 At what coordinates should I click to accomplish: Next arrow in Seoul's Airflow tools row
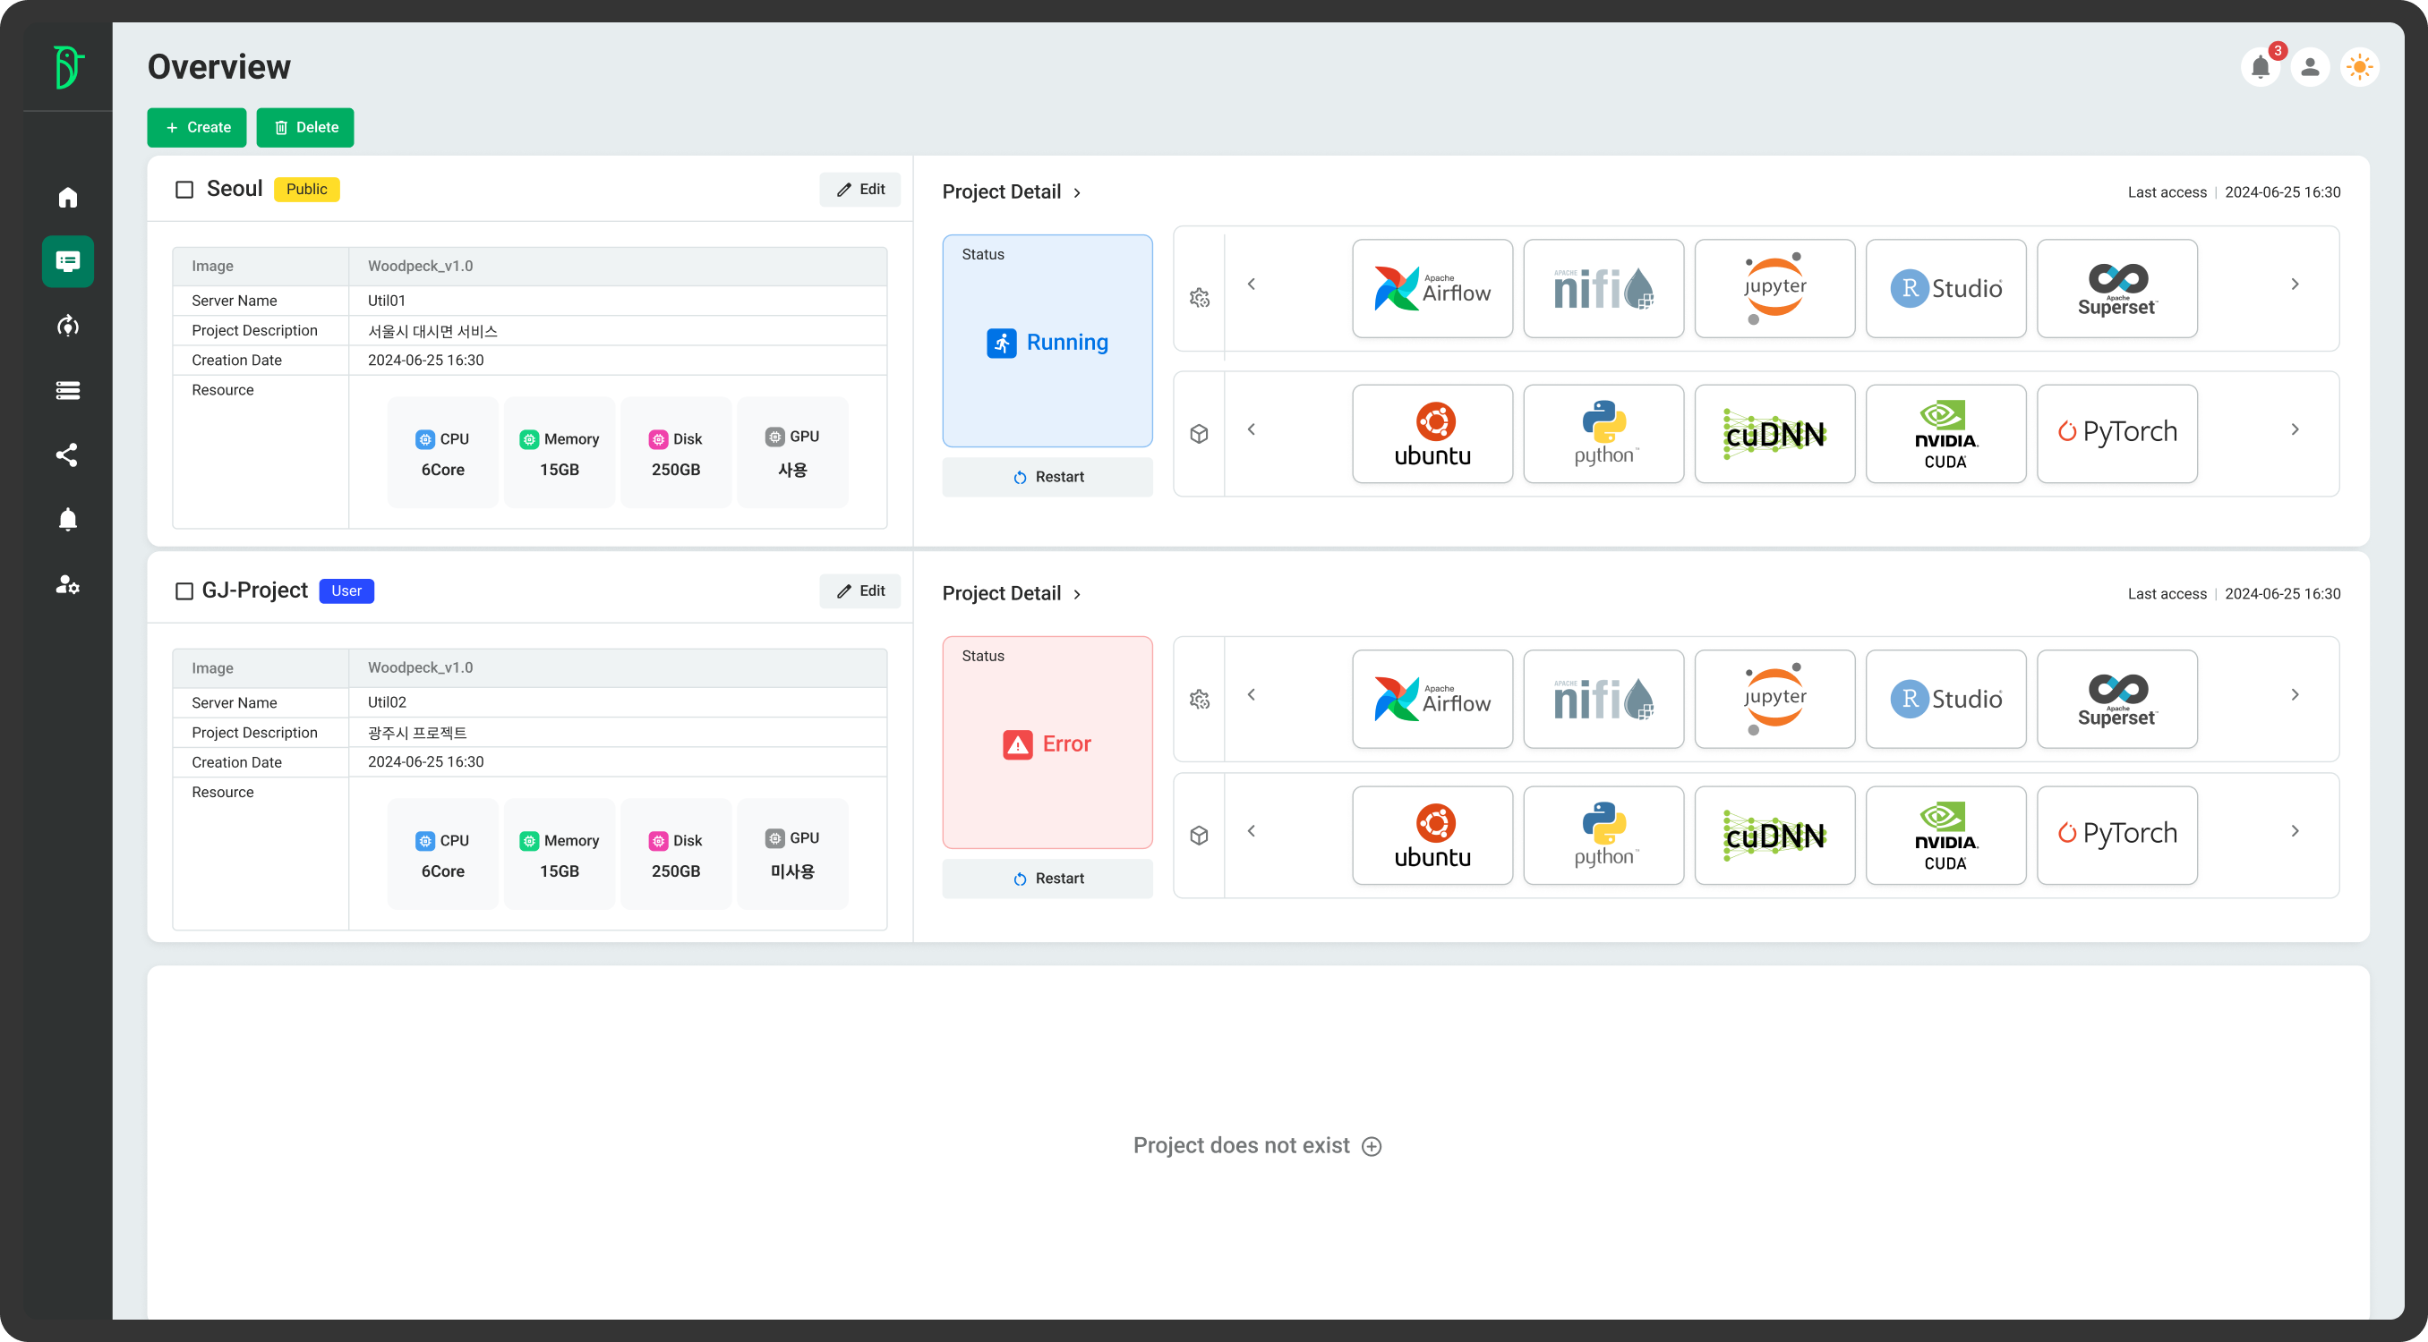point(2295,284)
